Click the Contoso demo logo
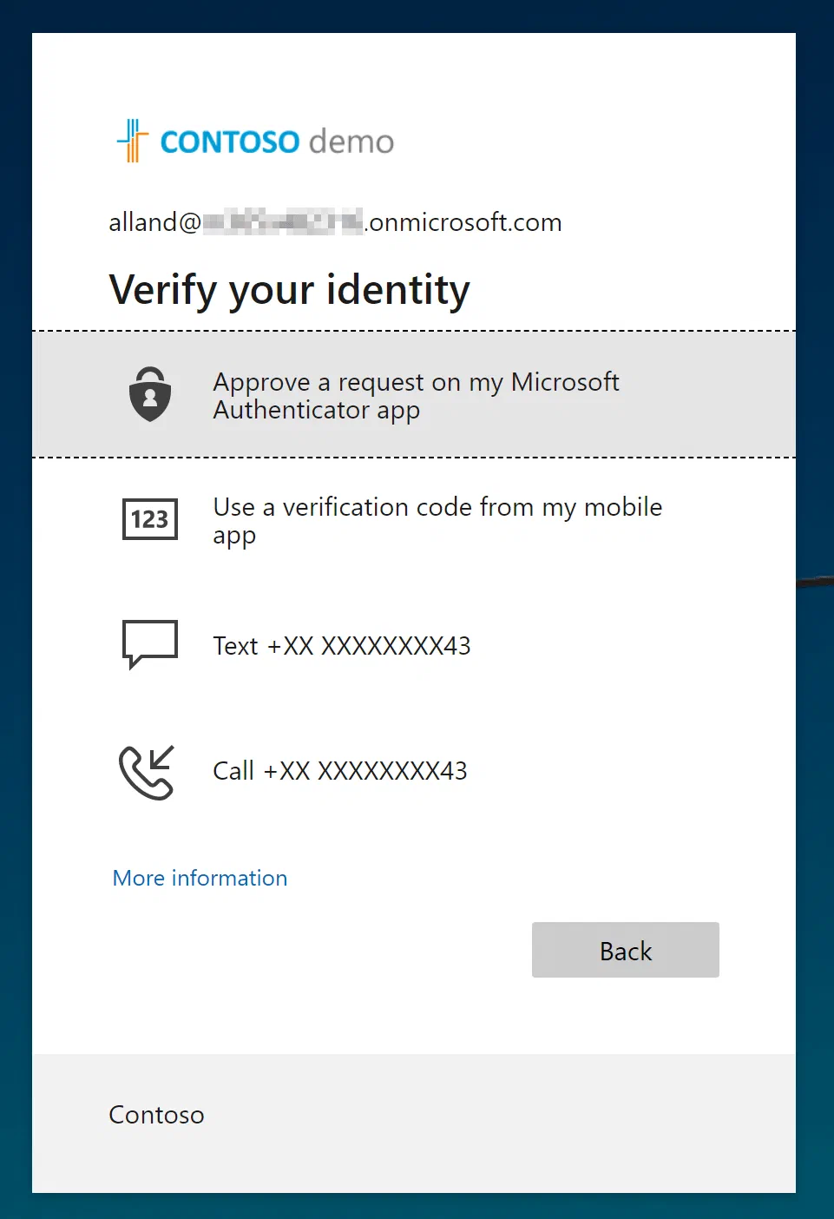Viewport: 834px width, 1219px height. coord(255,141)
